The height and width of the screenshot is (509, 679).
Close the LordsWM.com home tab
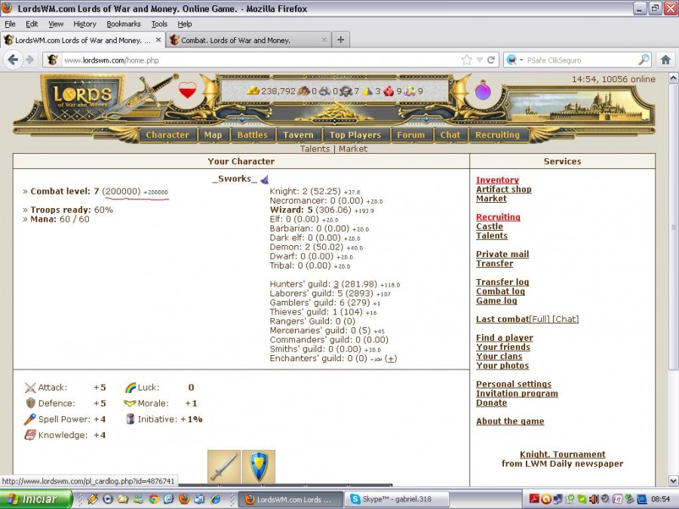coord(158,40)
